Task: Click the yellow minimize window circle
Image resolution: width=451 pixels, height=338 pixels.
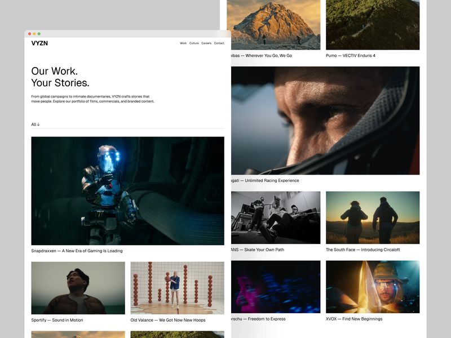Action: (34, 34)
